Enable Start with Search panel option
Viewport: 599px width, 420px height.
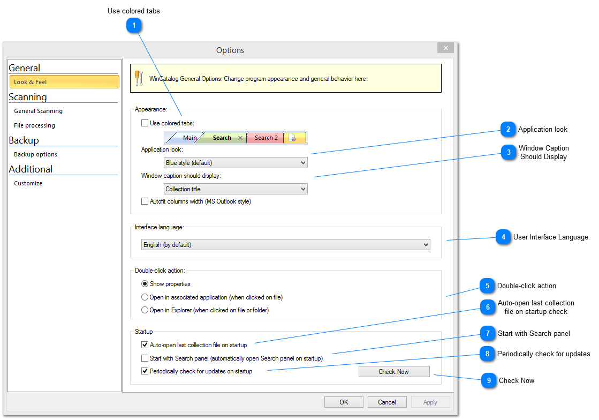pyautogui.click(x=145, y=358)
